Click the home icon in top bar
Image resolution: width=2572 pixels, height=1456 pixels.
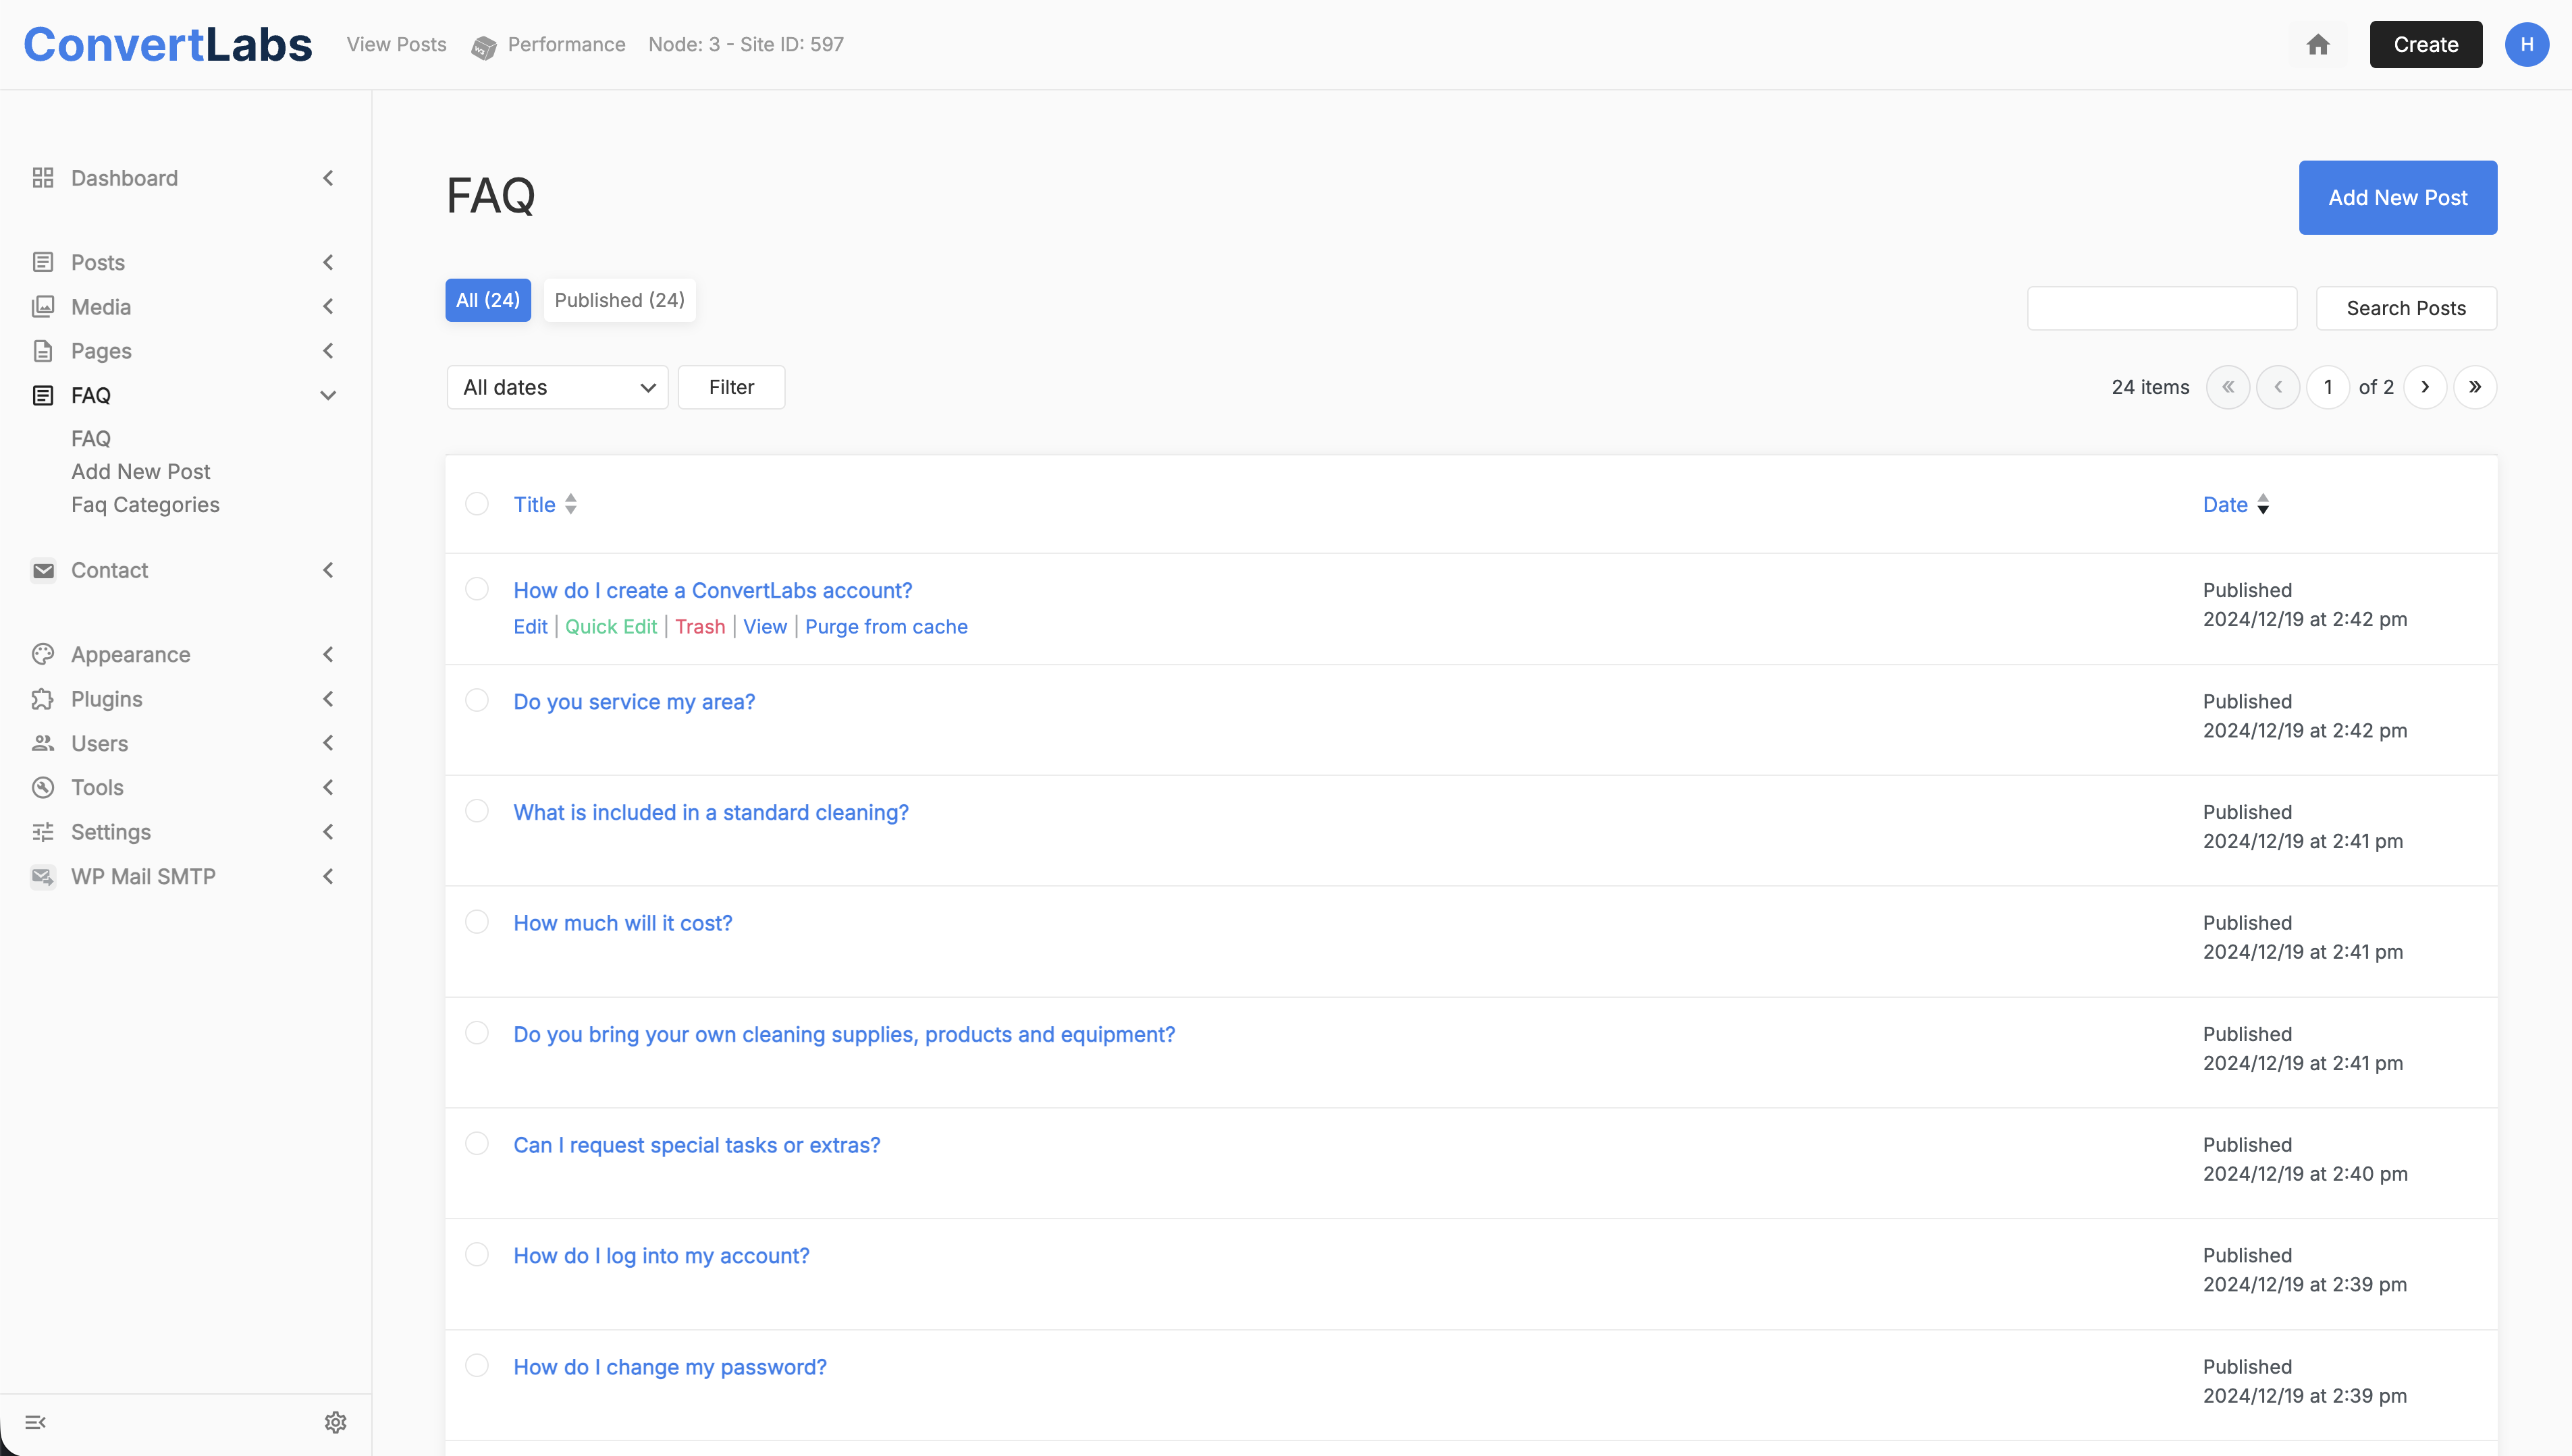2318,45
